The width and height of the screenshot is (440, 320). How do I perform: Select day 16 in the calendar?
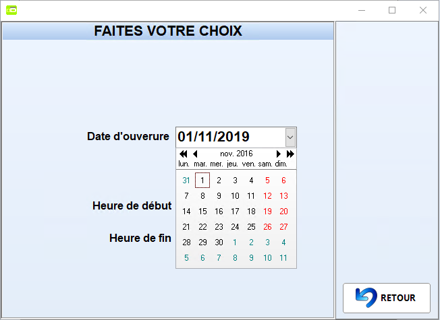click(219, 212)
